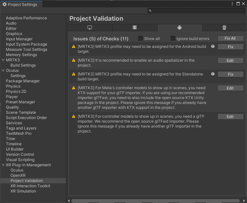
Task: Open Build Settings under MRTK3
Action: pyautogui.click(x=23, y=65)
